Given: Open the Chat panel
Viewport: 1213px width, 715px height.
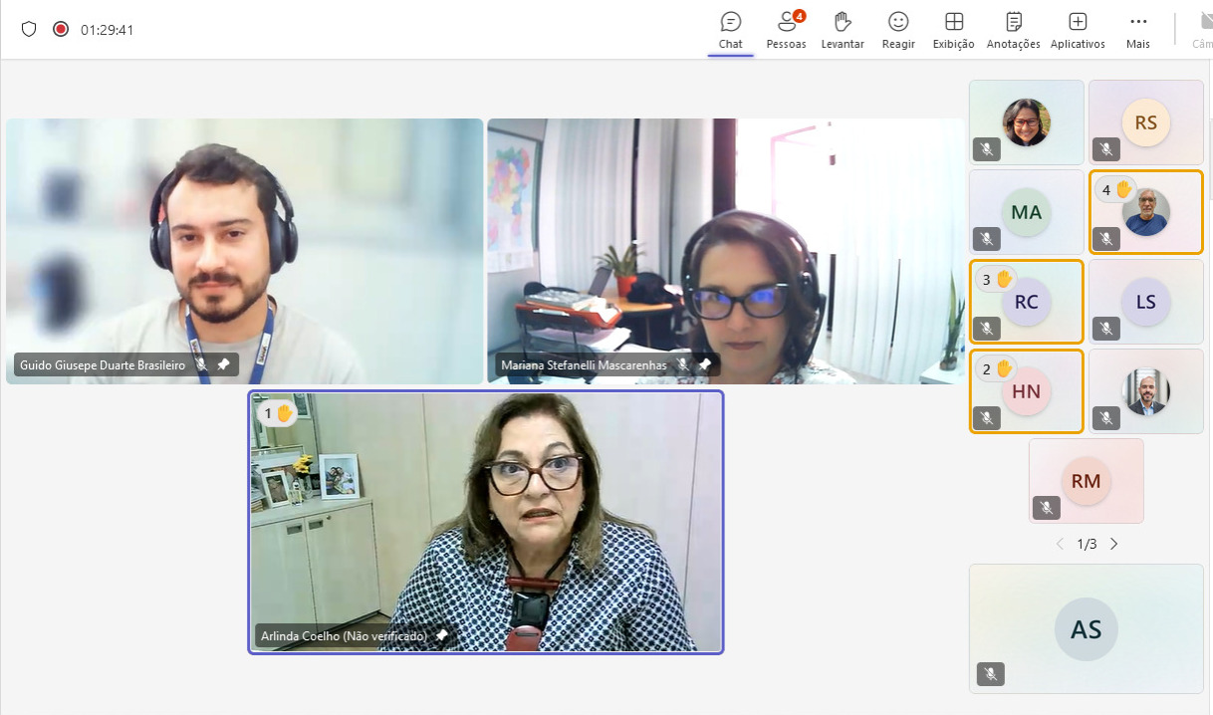Looking at the screenshot, I should tap(731, 29).
